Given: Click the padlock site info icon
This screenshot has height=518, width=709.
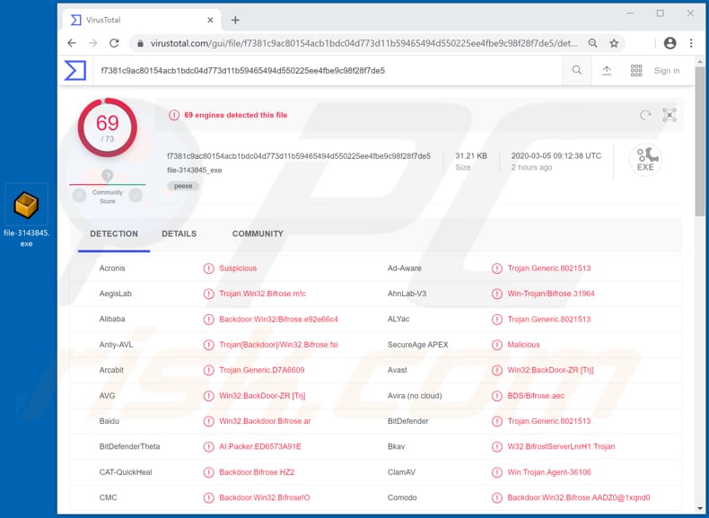Looking at the screenshot, I should click(x=141, y=43).
